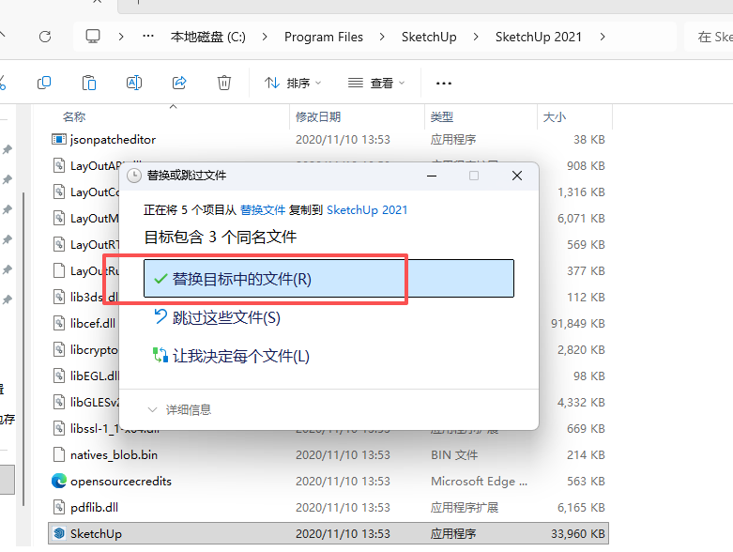This screenshot has height=552, width=733.
Task: Click the SketchUp application icon
Action: (x=59, y=533)
